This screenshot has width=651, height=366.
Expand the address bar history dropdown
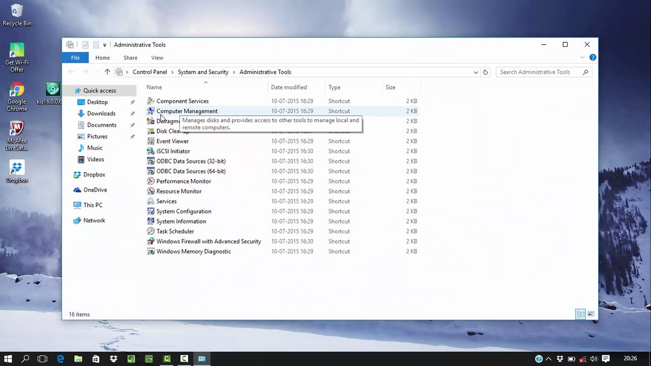476,72
